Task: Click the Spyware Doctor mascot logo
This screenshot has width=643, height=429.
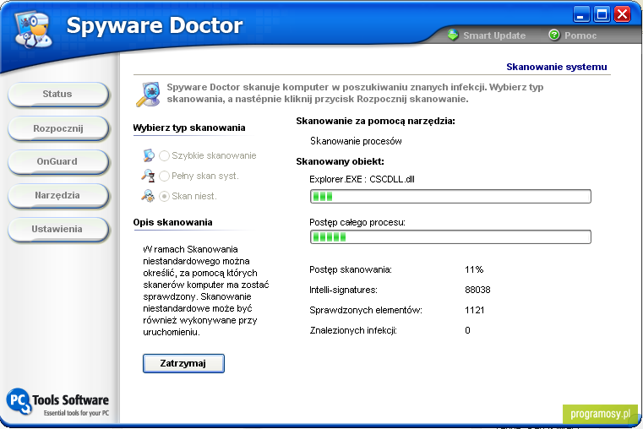Action: click(34, 29)
